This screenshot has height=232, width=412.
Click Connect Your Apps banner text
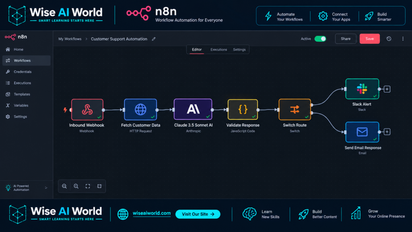(x=341, y=17)
